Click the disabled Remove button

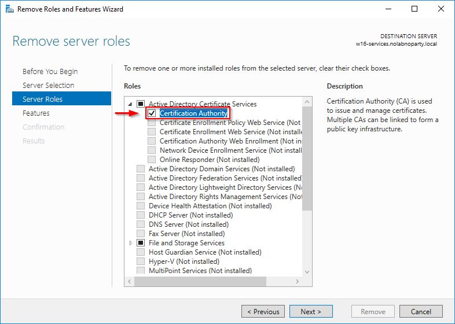373,311
